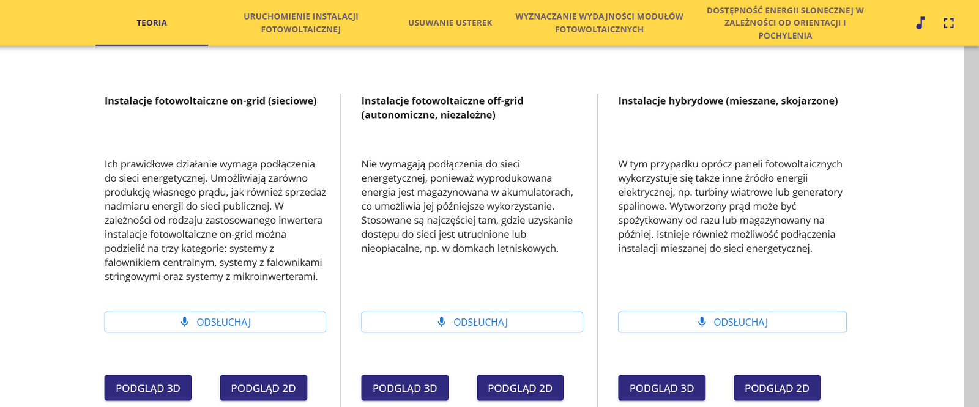Switch to Uruchomienie instalacji fotowoltaicznej tab

300,23
